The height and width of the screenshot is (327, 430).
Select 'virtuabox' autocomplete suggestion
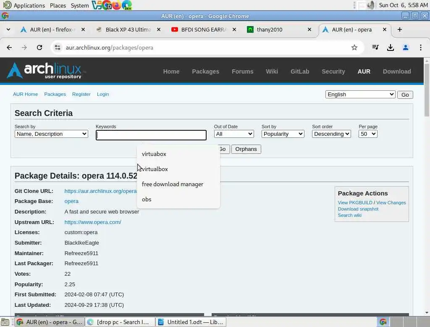tap(178, 154)
